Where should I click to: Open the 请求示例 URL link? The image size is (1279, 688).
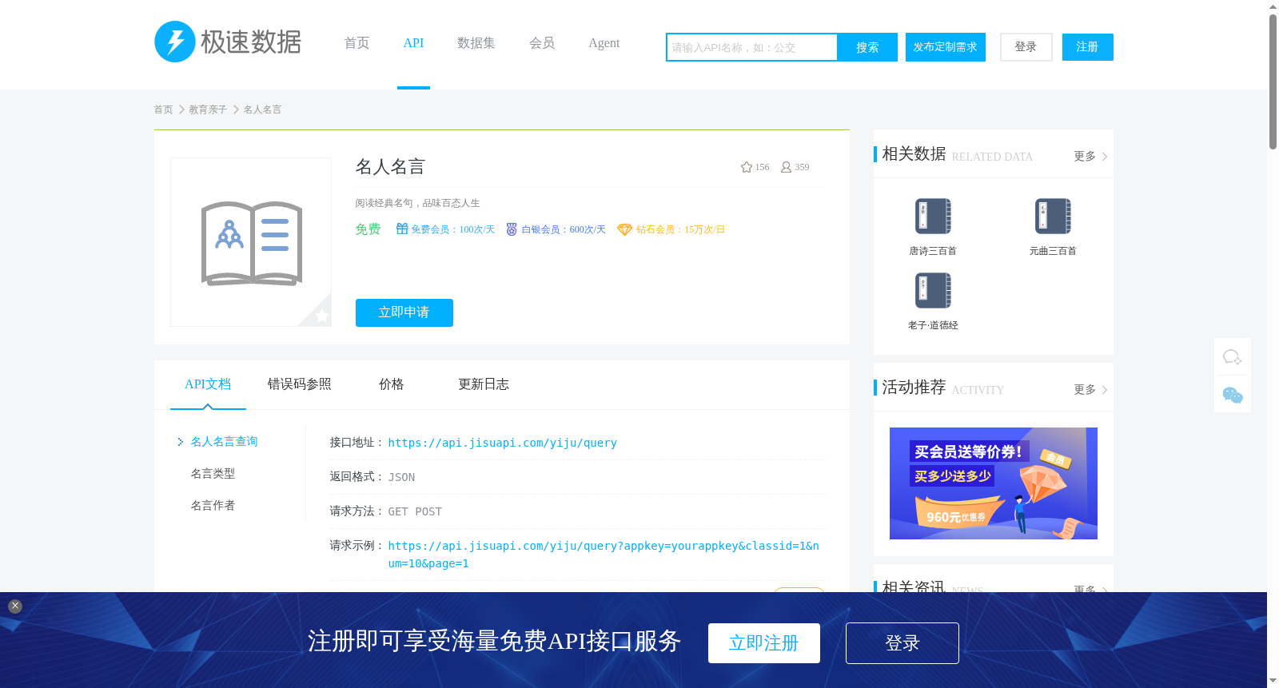[604, 555]
